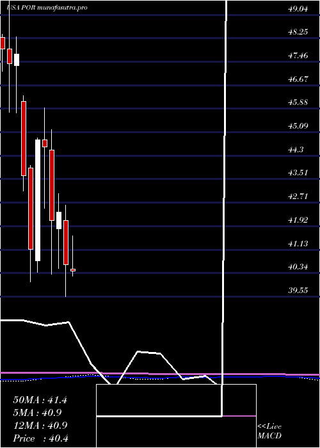Select the 12MA : 40.9 readout

(40, 426)
